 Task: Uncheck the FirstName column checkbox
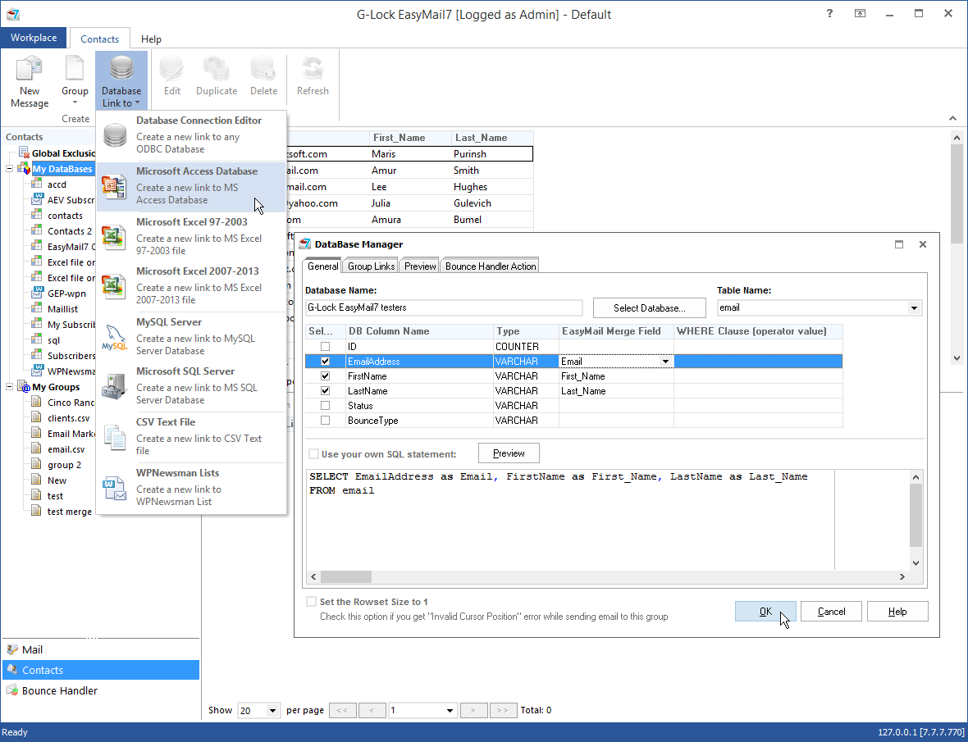tap(325, 376)
